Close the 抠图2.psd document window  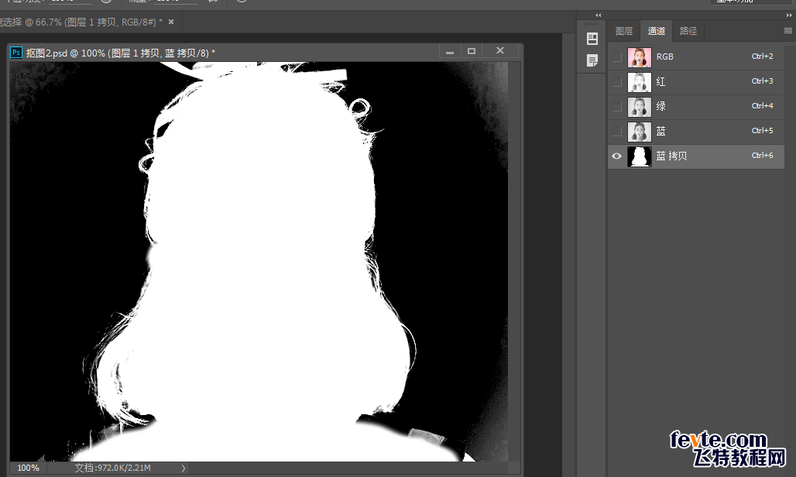pyautogui.click(x=500, y=51)
